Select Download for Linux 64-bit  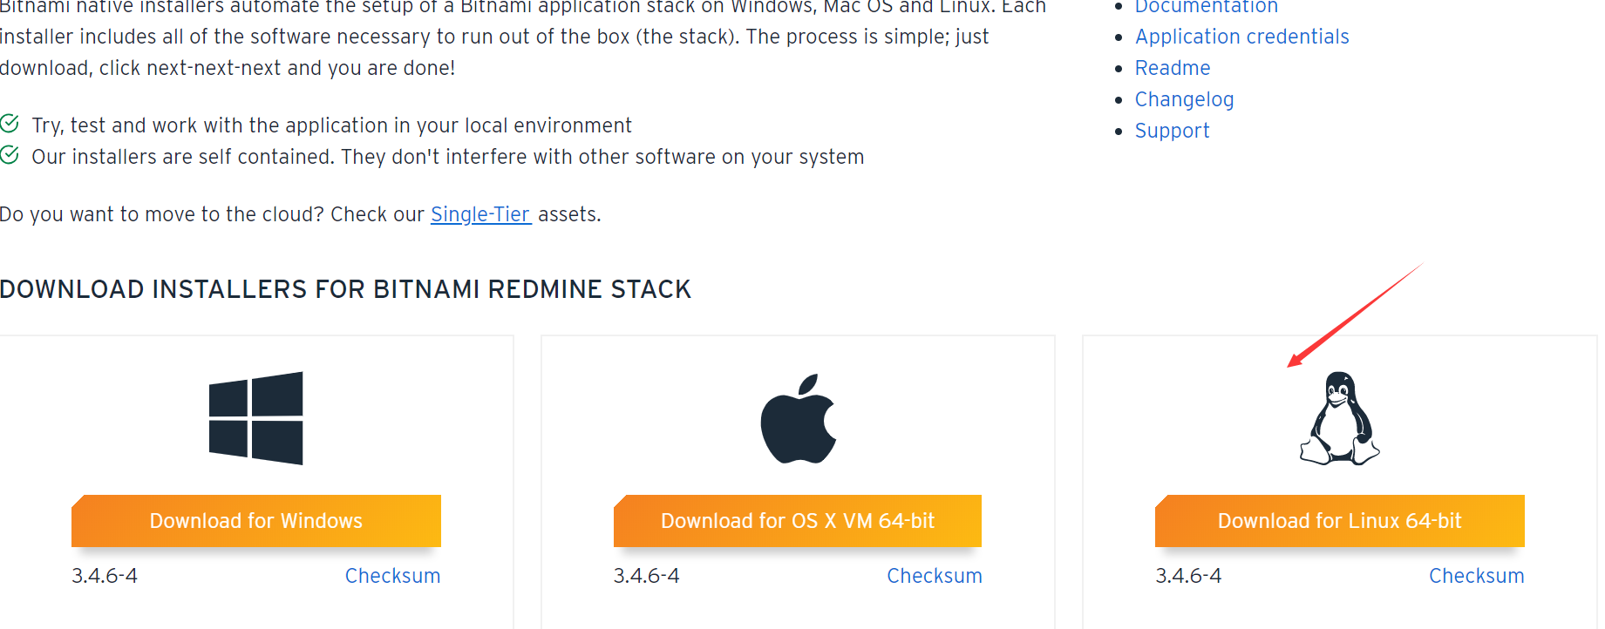pos(1339,520)
